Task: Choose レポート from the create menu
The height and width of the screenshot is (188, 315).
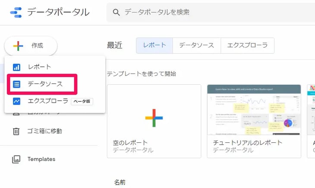Action: pos(39,67)
